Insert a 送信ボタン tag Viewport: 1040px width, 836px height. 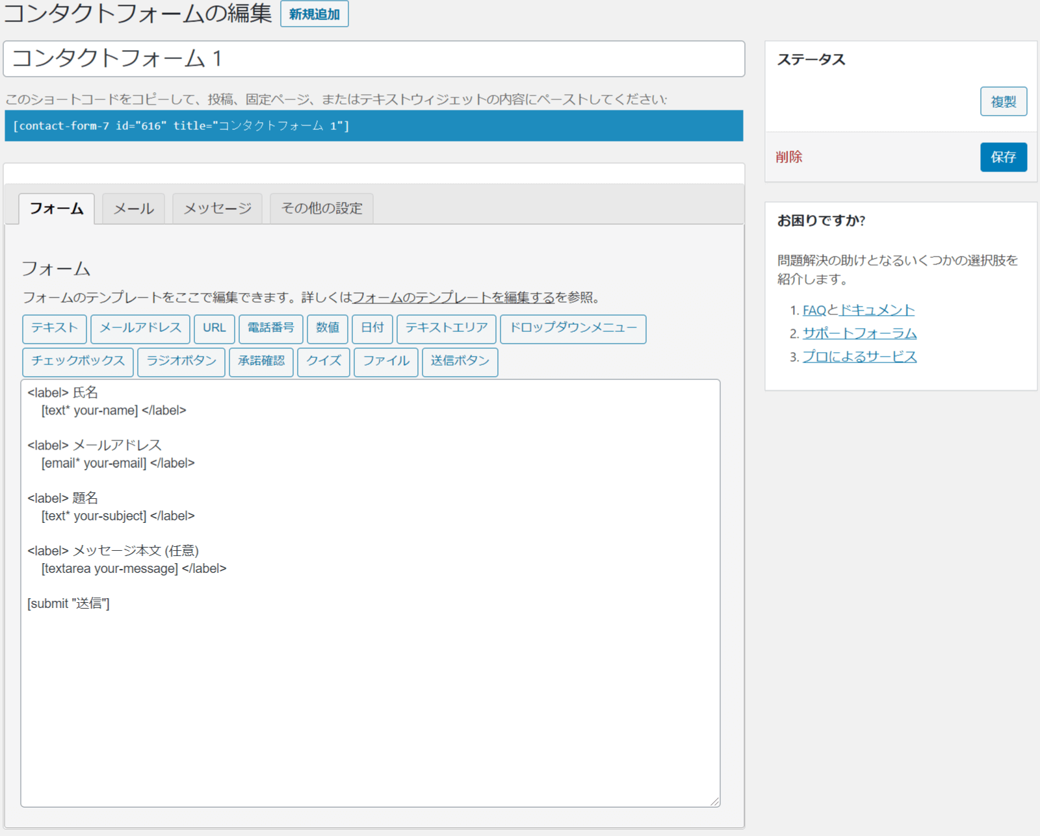click(460, 362)
